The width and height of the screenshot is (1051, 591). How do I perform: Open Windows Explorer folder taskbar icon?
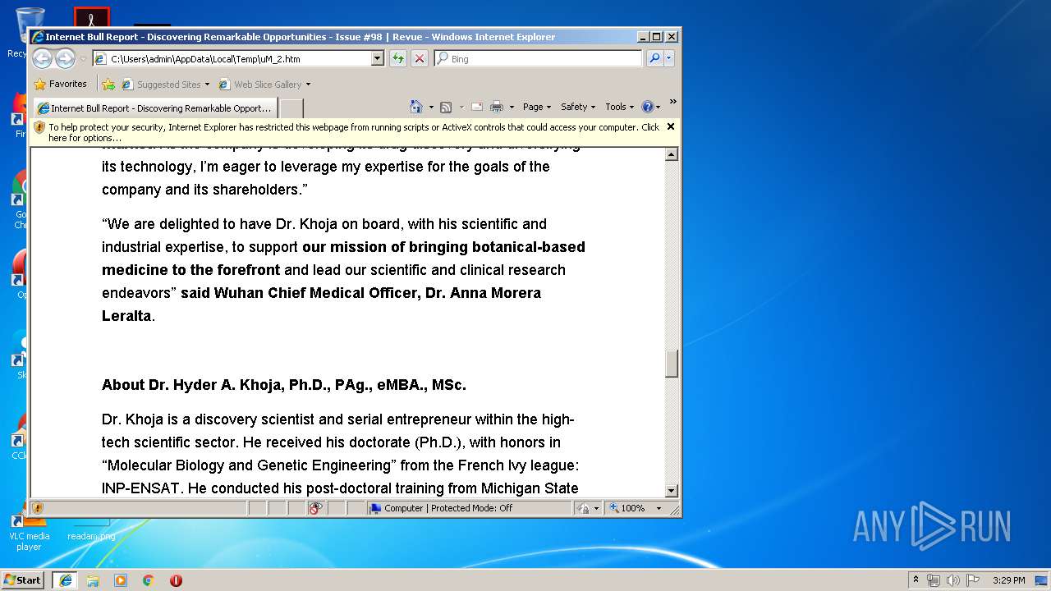click(x=93, y=580)
